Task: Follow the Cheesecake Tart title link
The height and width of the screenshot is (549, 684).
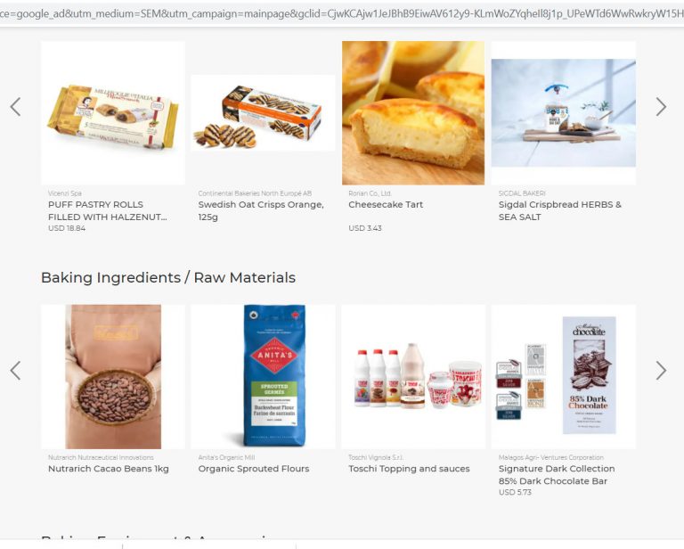Action: [386, 205]
